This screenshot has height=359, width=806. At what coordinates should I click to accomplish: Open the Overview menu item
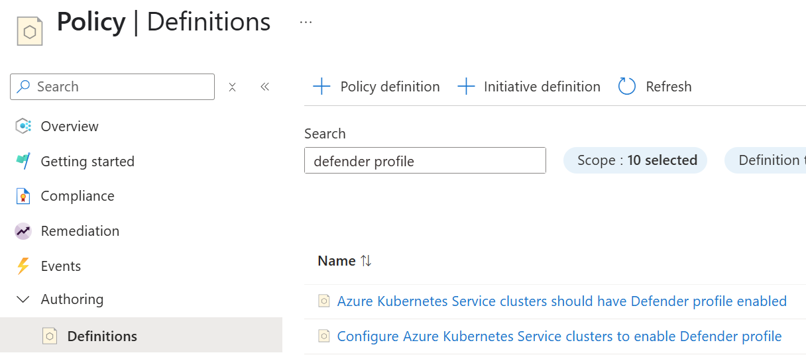[x=70, y=127]
